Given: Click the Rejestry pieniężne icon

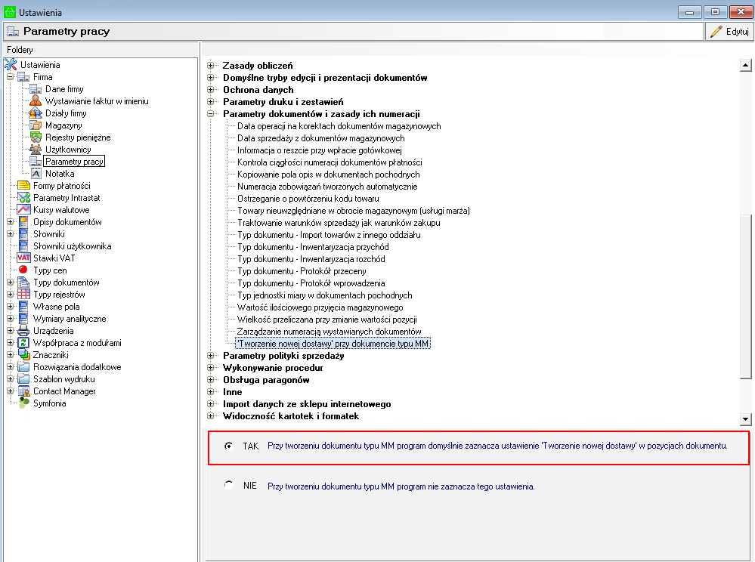Looking at the screenshot, I should [36, 137].
